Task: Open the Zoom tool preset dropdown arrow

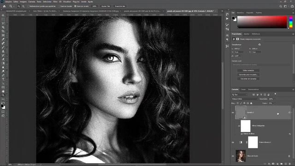Action: tap(13, 6)
